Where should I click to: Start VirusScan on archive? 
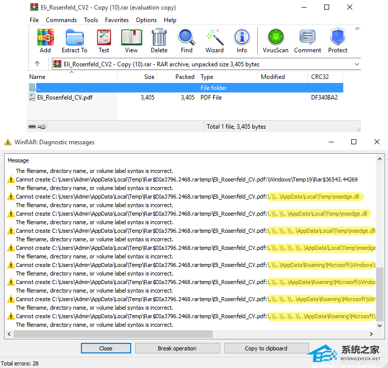pyautogui.click(x=275, y=41)
